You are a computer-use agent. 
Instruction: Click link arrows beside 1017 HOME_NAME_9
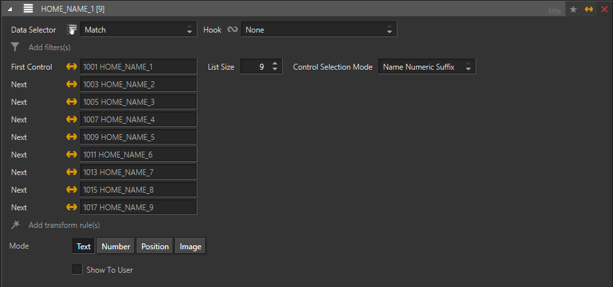(72, 208)
